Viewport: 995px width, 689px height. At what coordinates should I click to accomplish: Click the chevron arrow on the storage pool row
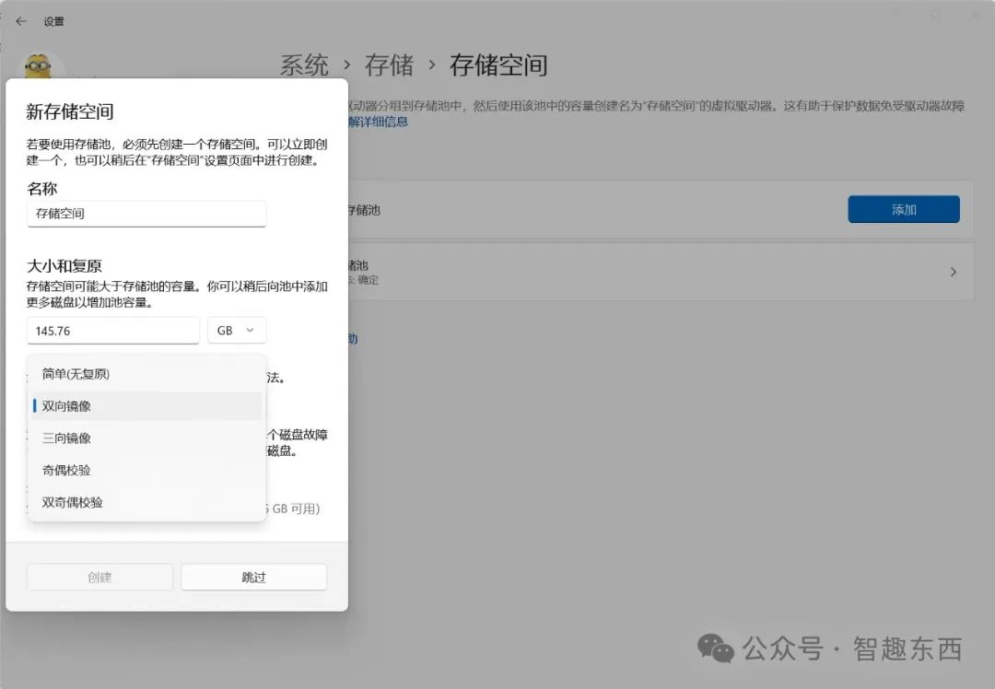coord(953,272)
